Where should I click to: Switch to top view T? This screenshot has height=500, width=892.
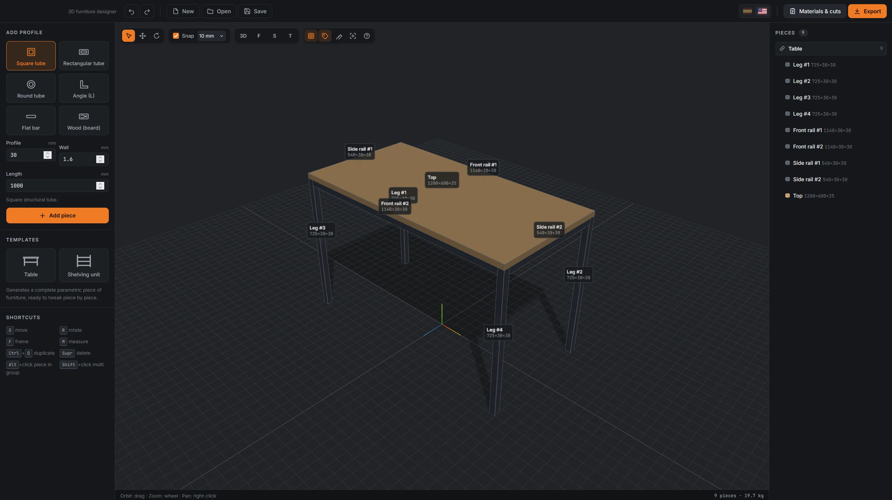click(x=290, y=36)
